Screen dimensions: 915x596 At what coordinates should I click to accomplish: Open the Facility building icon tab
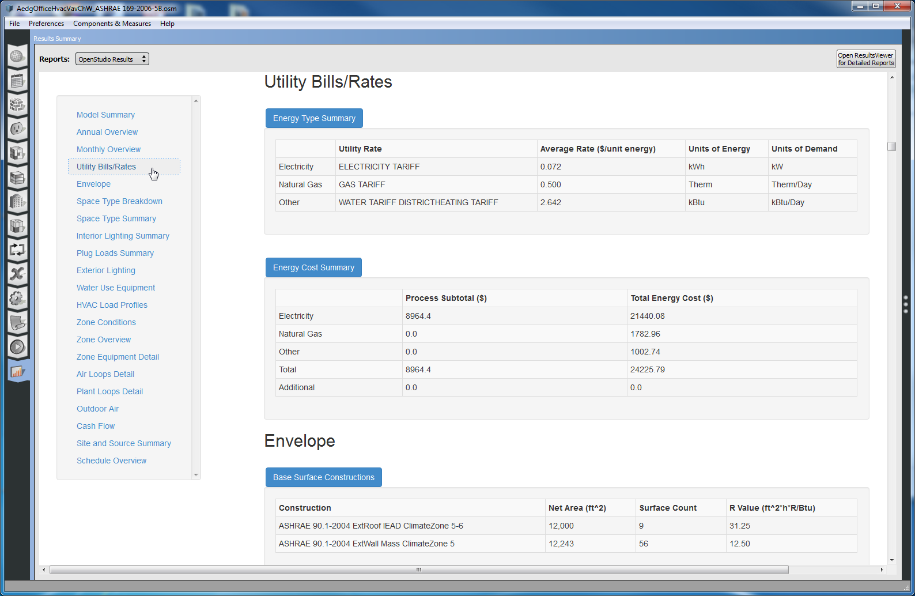[x=17, y=201]
